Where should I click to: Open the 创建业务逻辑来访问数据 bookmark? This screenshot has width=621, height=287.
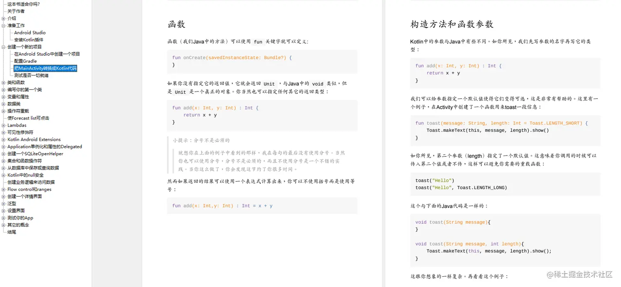pos(31,182)
